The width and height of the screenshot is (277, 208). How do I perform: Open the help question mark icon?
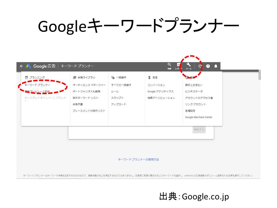pos(208,66)
